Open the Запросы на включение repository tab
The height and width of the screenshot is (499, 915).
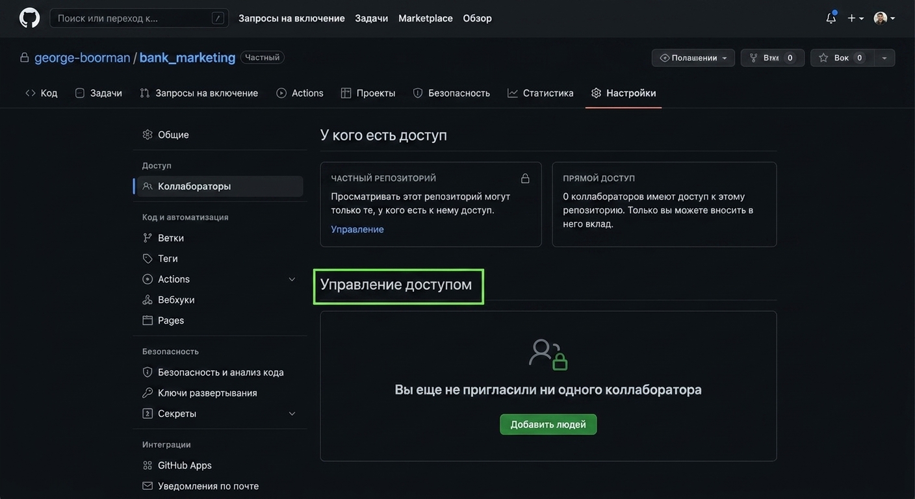coord(199,93)
